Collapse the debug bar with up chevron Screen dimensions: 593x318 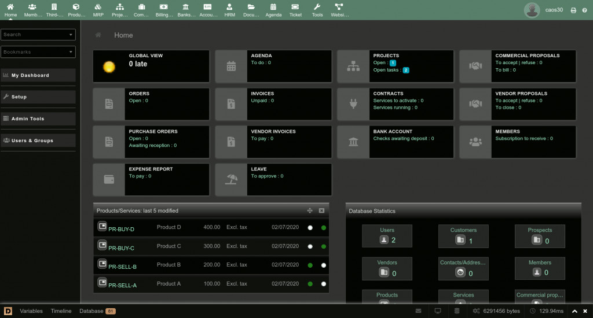(x=574, y=311)
